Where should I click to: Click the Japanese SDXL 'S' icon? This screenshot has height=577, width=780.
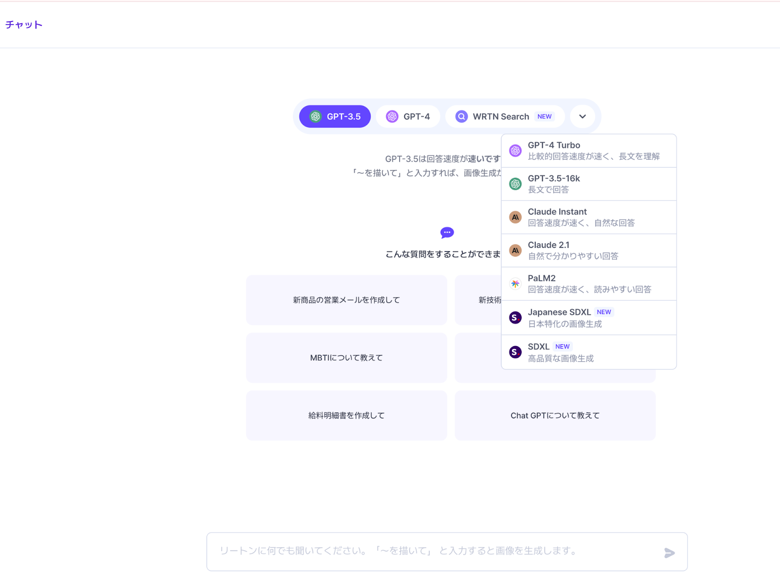point(515,317)
